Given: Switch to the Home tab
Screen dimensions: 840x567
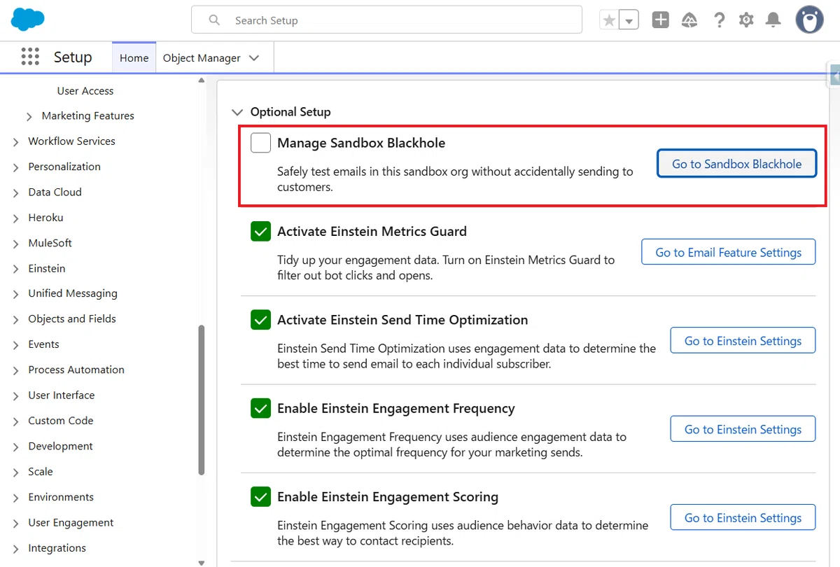Looking at the screenshot, I should click(x=134, y=58).
